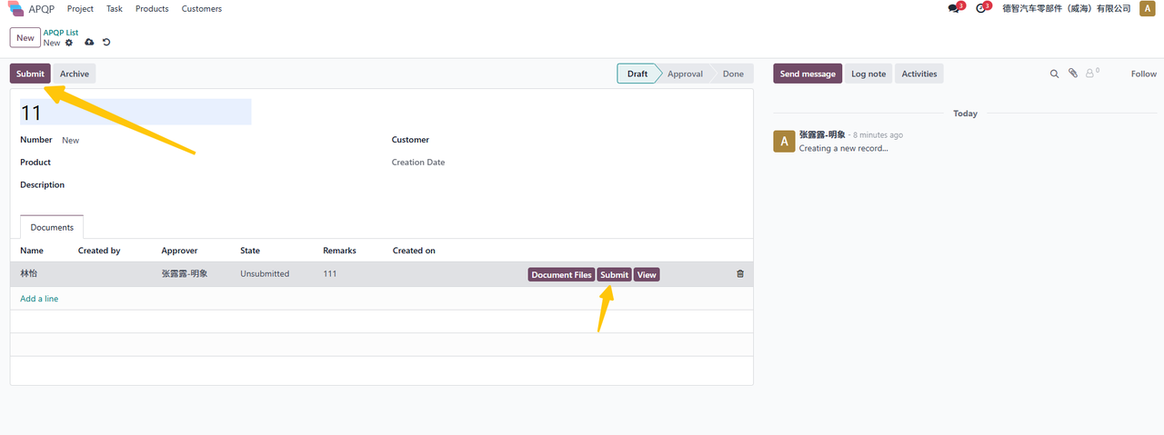Click the chatter search magnifier icon

click(1055, 74)
